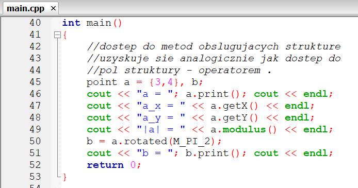Click the comment starting with //dostep
Image resolution: width=358 pixels, height=188 pixels.
tap(214, 46)
